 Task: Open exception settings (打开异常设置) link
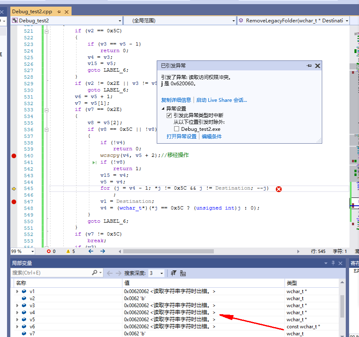[x=181, y=136]
